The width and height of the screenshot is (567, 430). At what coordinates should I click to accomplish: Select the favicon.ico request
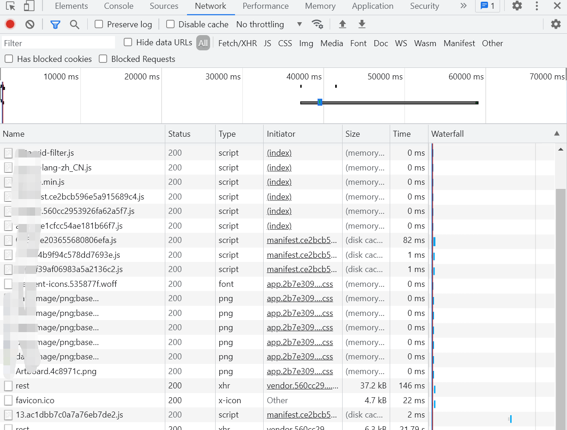pos(35,400)
